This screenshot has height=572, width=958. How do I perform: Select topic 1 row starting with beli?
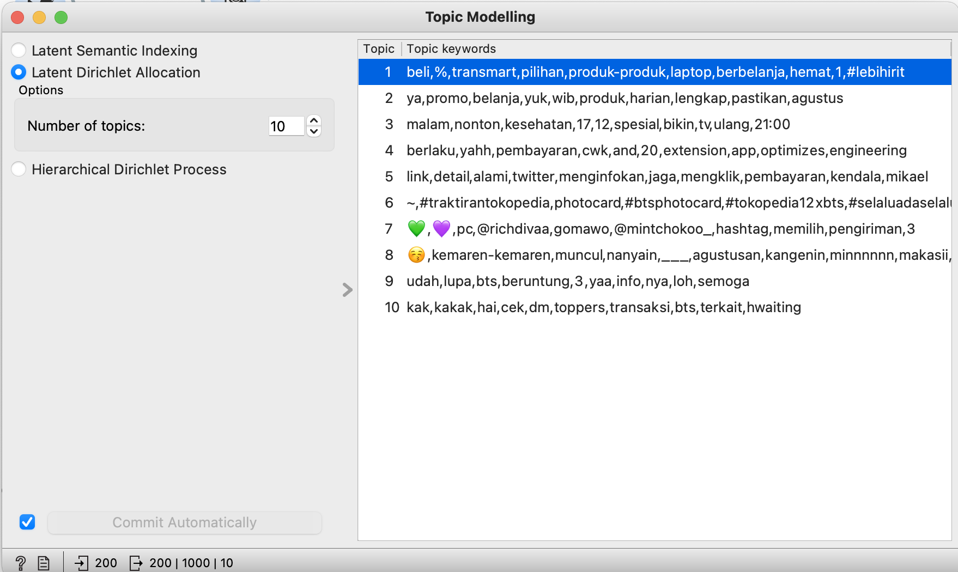click(x=655, y=72)
